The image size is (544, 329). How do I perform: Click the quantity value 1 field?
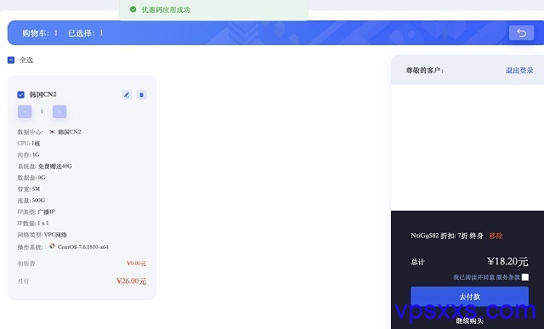[42, 111]
